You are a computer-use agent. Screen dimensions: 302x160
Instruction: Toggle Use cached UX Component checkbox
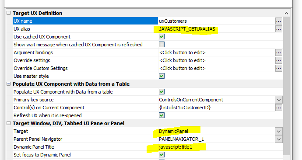coord(162,37)
